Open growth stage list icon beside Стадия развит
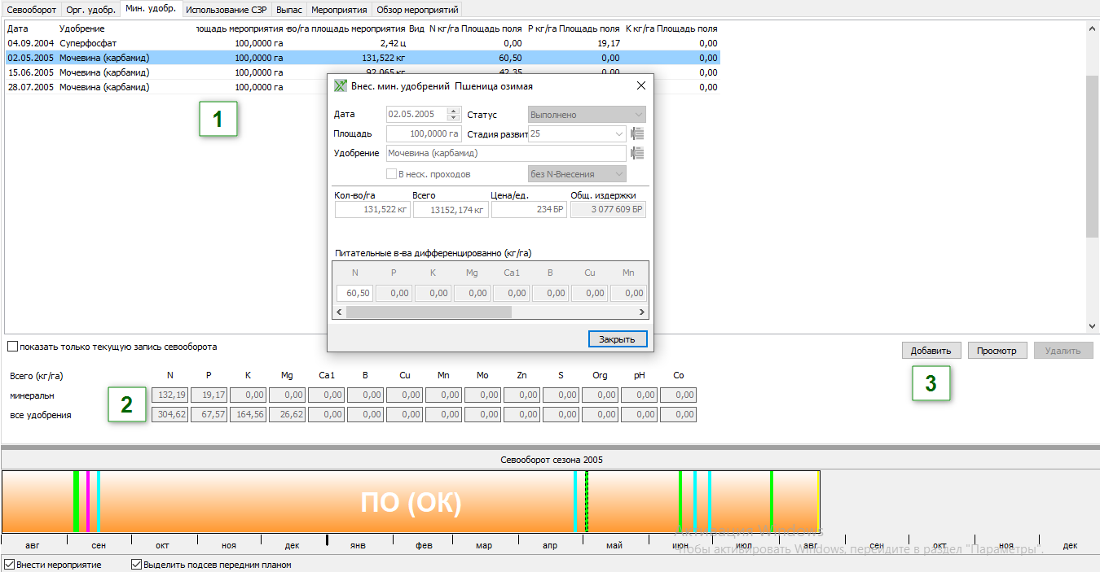Screen dimensions: 1100x572 tap(637, 134)
